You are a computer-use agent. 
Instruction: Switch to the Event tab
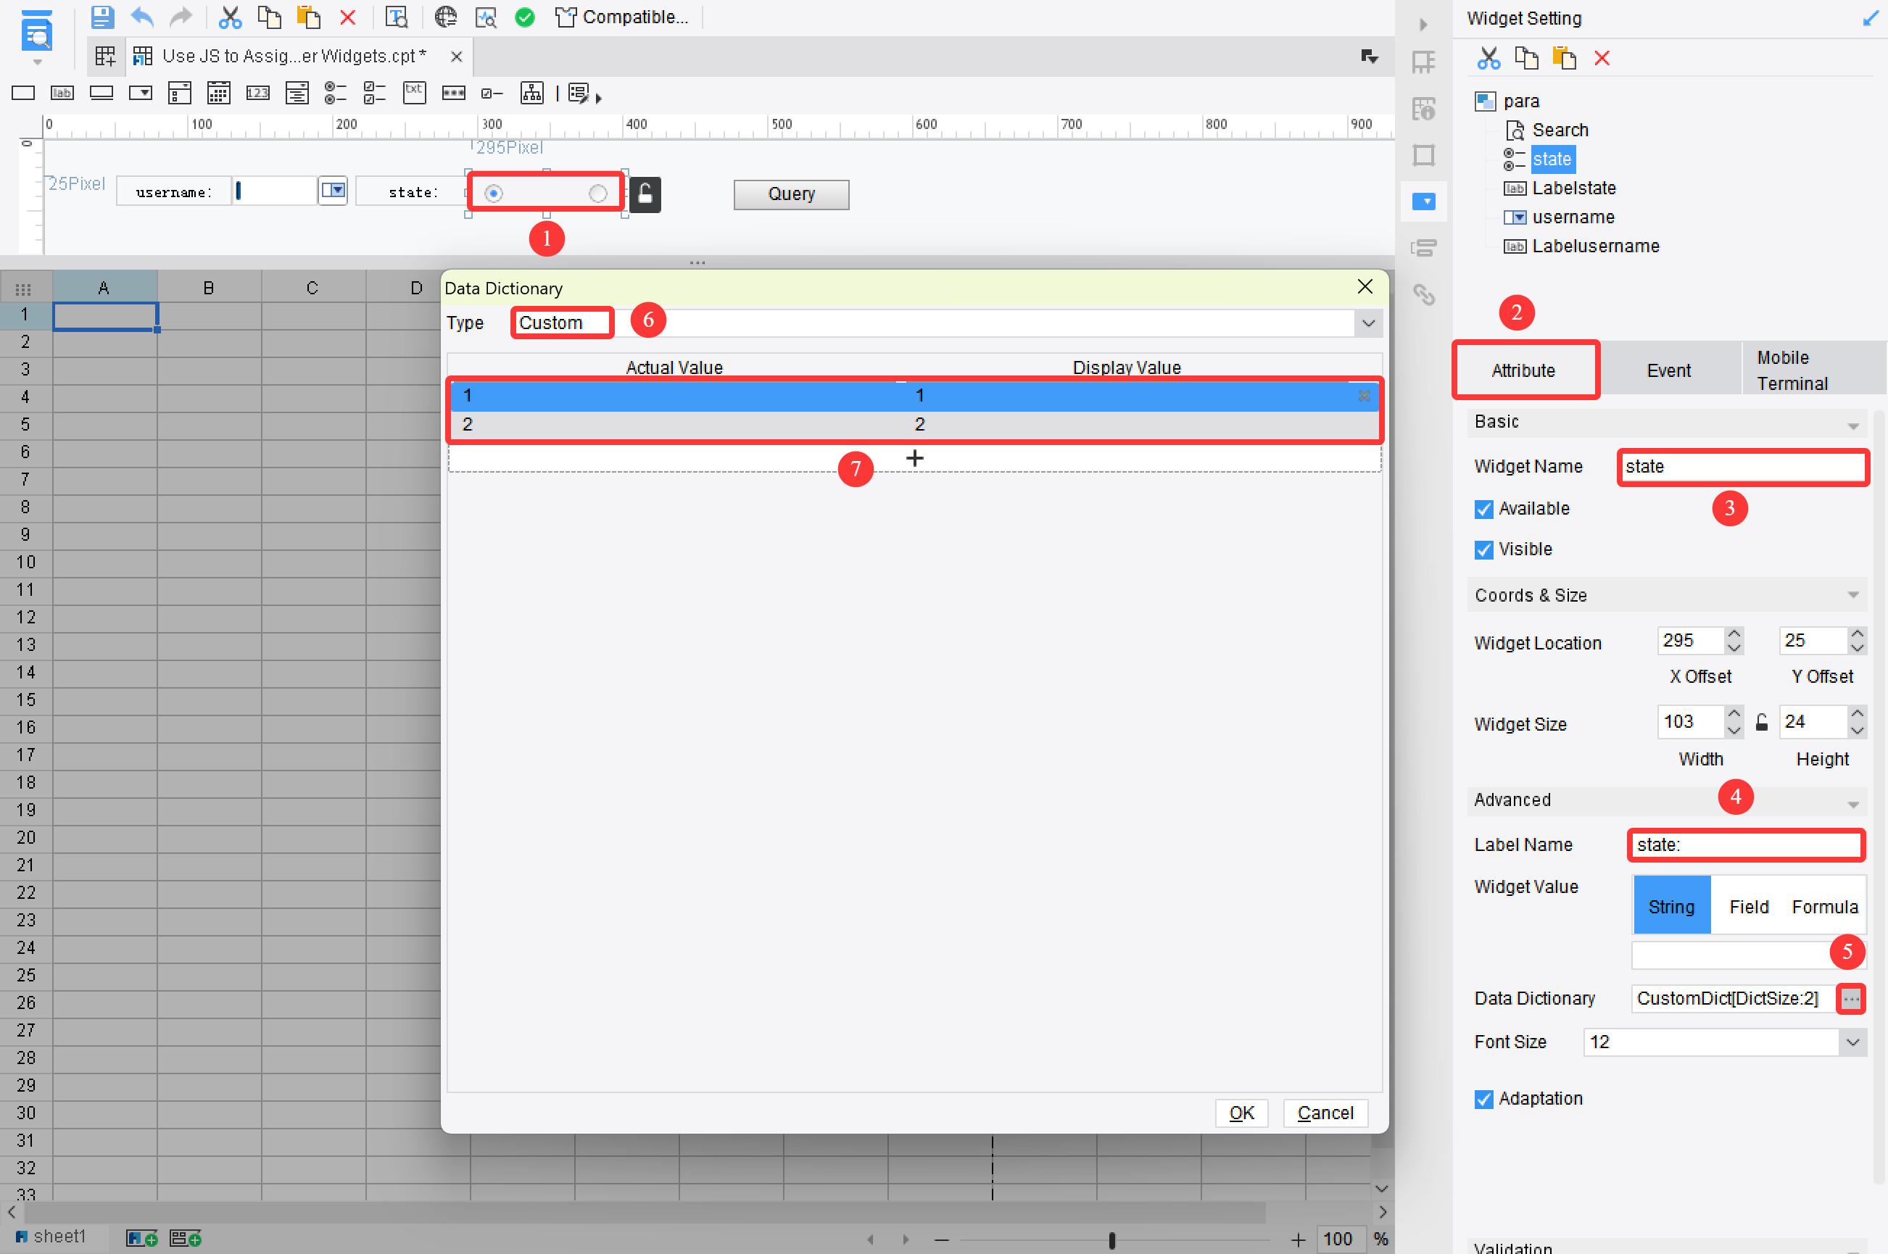[1669, 370]
